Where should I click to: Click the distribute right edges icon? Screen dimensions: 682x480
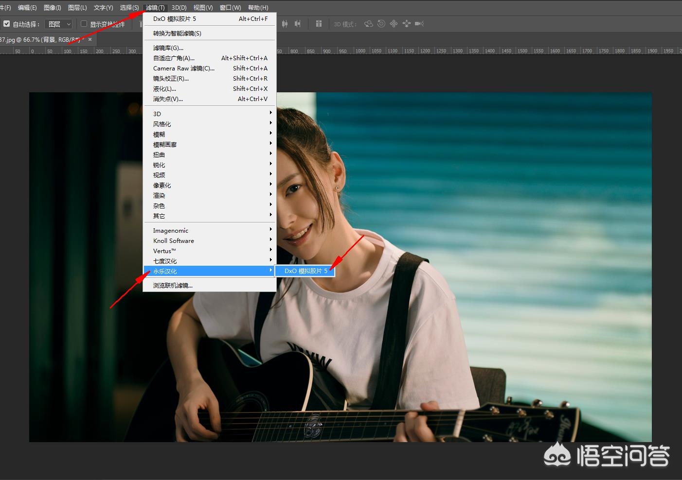pyautogui.click(x=297, y=24)
